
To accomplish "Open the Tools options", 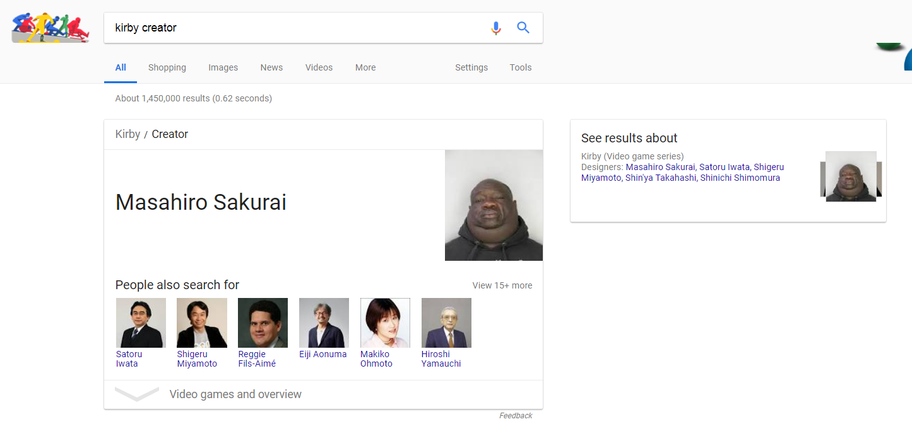I will click(x=521, y=67).
